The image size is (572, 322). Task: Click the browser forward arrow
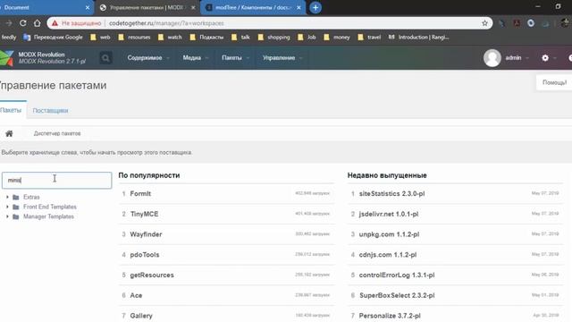[9, 23]
